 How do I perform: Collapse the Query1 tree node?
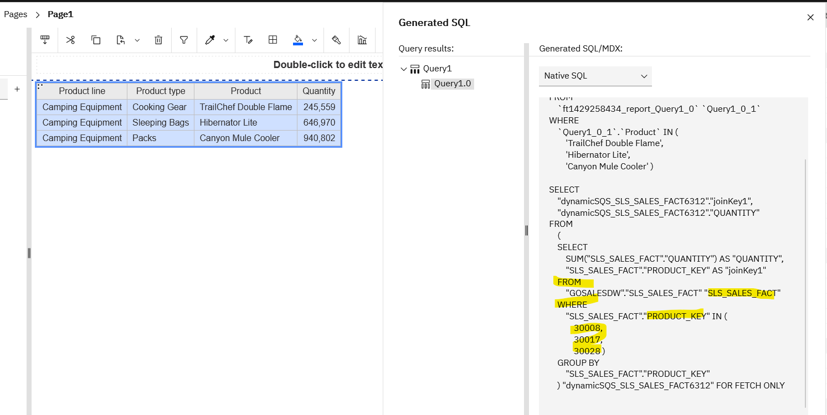tap(404, 69)
